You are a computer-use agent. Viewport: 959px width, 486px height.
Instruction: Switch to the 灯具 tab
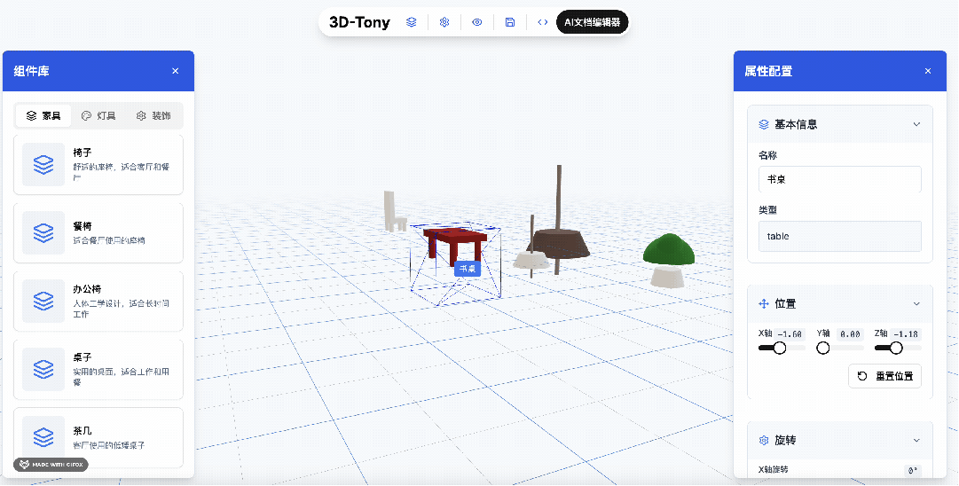point(98,115)
